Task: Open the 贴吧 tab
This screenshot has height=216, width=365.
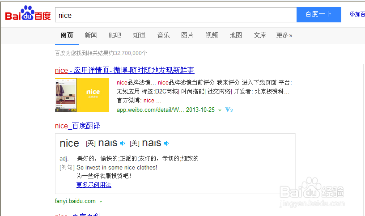Action: 115,35
